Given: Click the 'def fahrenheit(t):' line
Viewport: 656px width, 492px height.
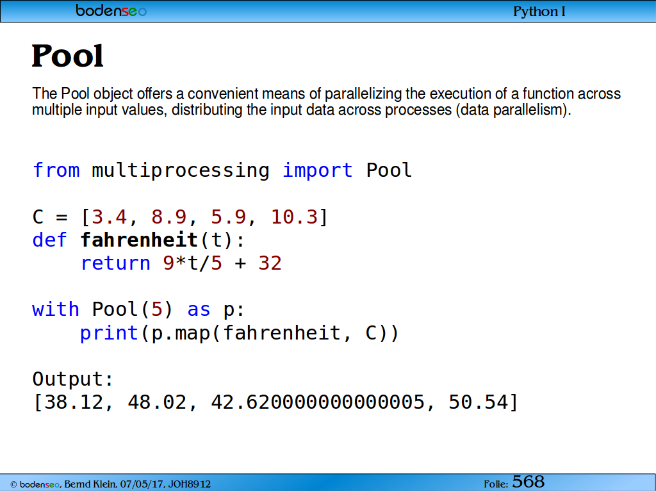Looking at the screenshot, I should (138, 240).
